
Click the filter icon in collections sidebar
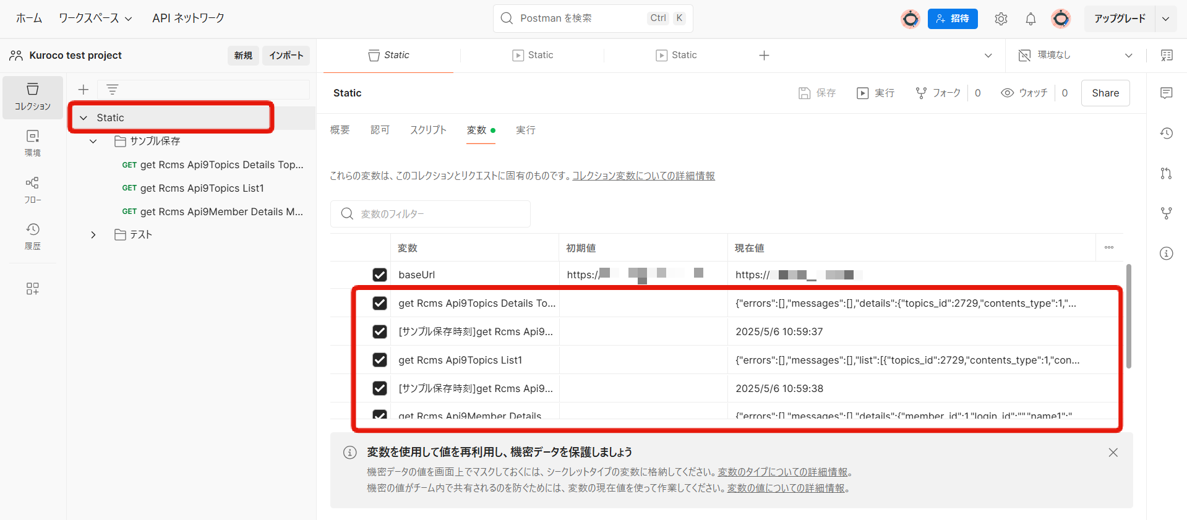pyautogui.click(x=112, y=90)
